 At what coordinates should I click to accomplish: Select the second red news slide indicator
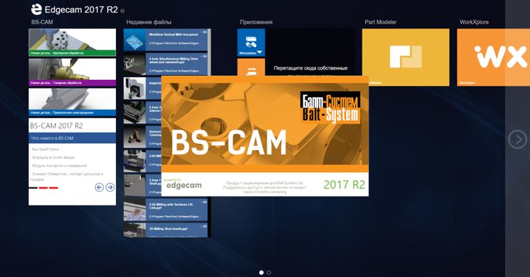[x=53, y=187]
